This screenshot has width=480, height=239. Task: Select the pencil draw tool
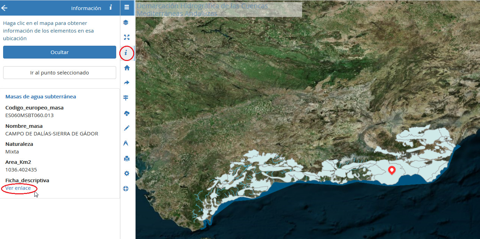(x=127, y=128)
